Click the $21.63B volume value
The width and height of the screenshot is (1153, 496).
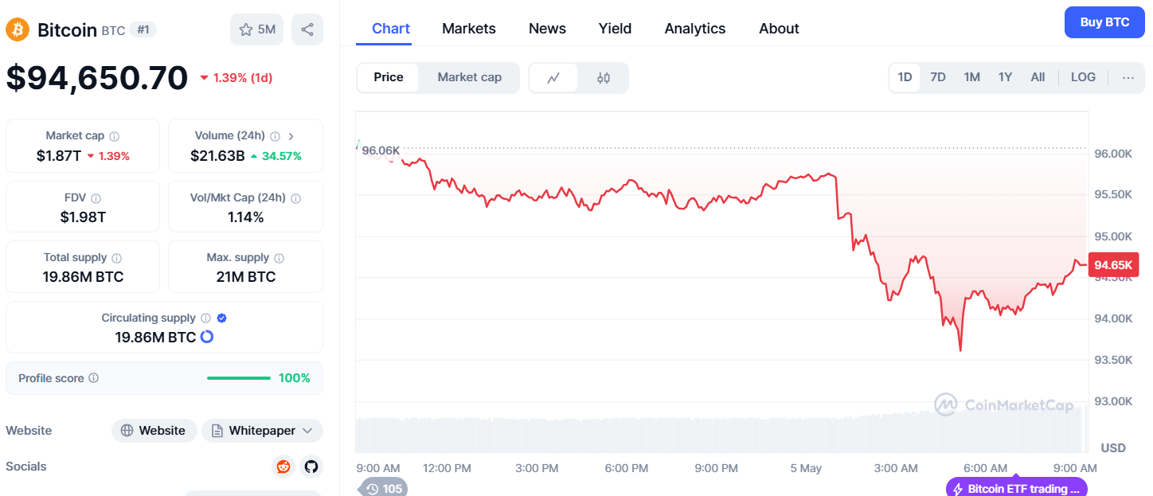[x=217, y=156]
